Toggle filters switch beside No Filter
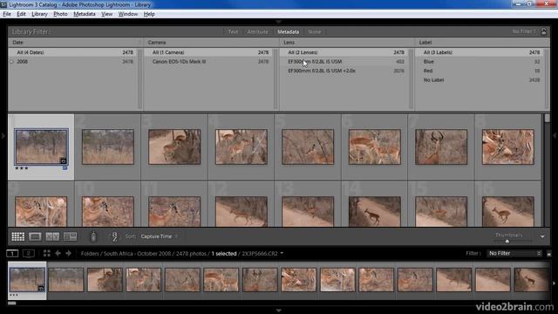558x314 pixels. [x=548, y=254]
